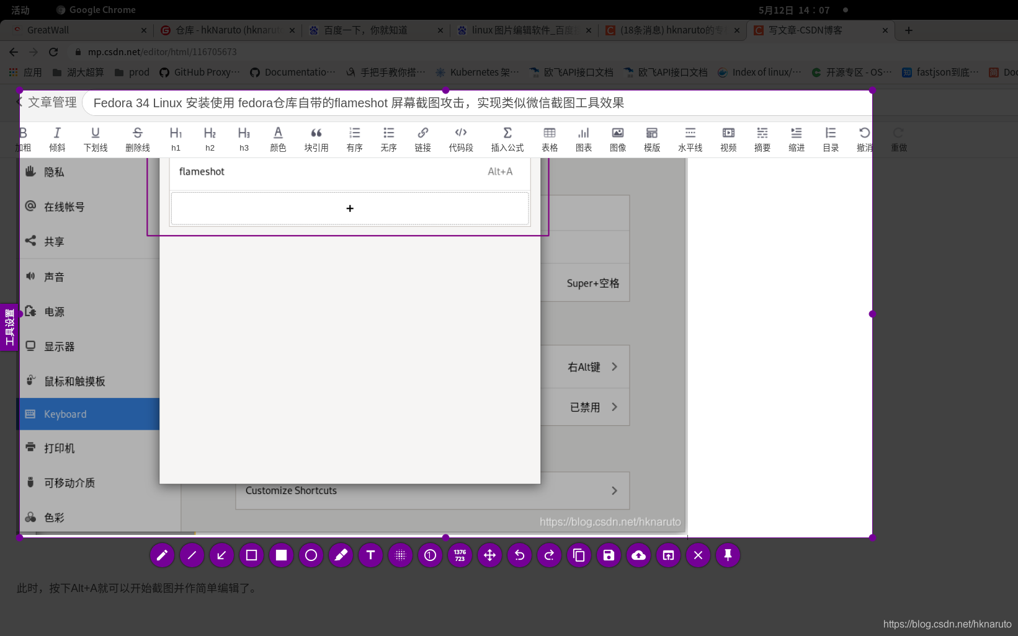Insert an unordered list 无序

point(388,139)
